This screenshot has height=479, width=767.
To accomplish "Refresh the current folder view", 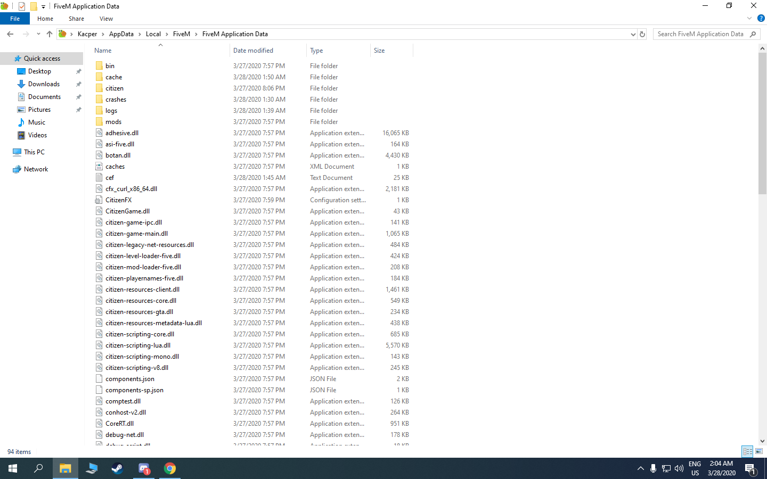I will click(642, 34).
